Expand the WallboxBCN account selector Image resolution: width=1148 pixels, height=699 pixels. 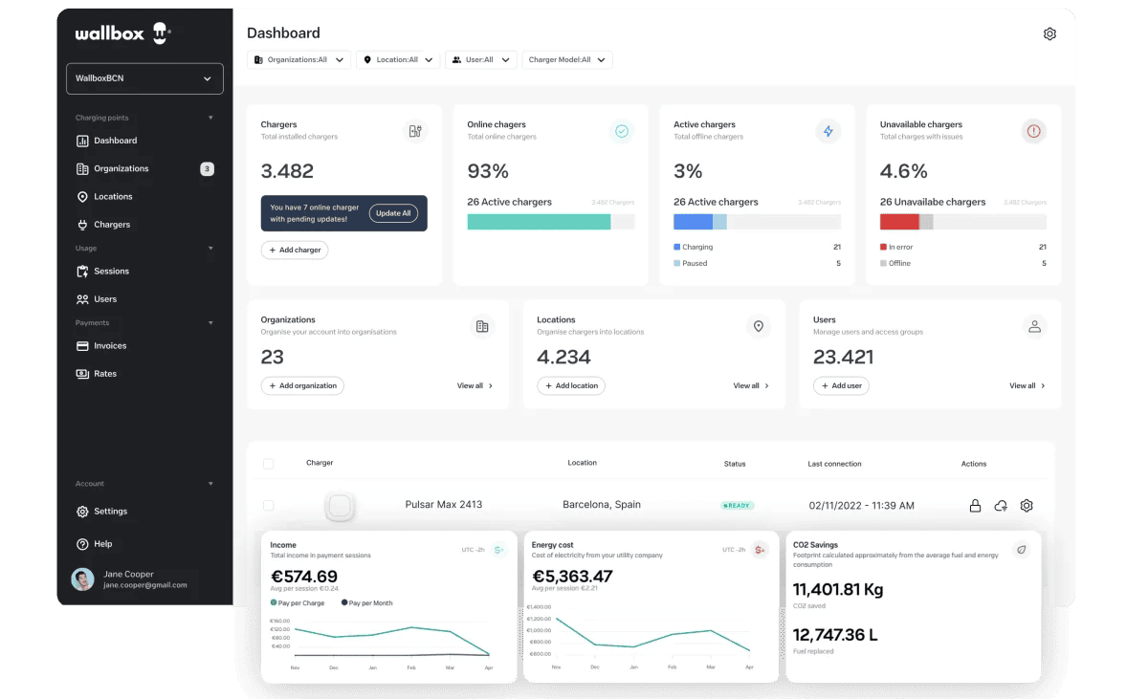144,77
